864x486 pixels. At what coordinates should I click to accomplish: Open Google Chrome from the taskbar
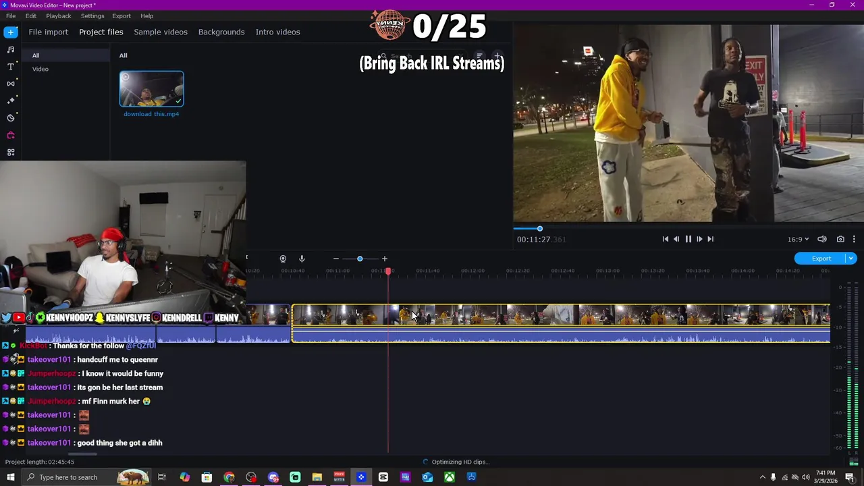pos(229,477)
